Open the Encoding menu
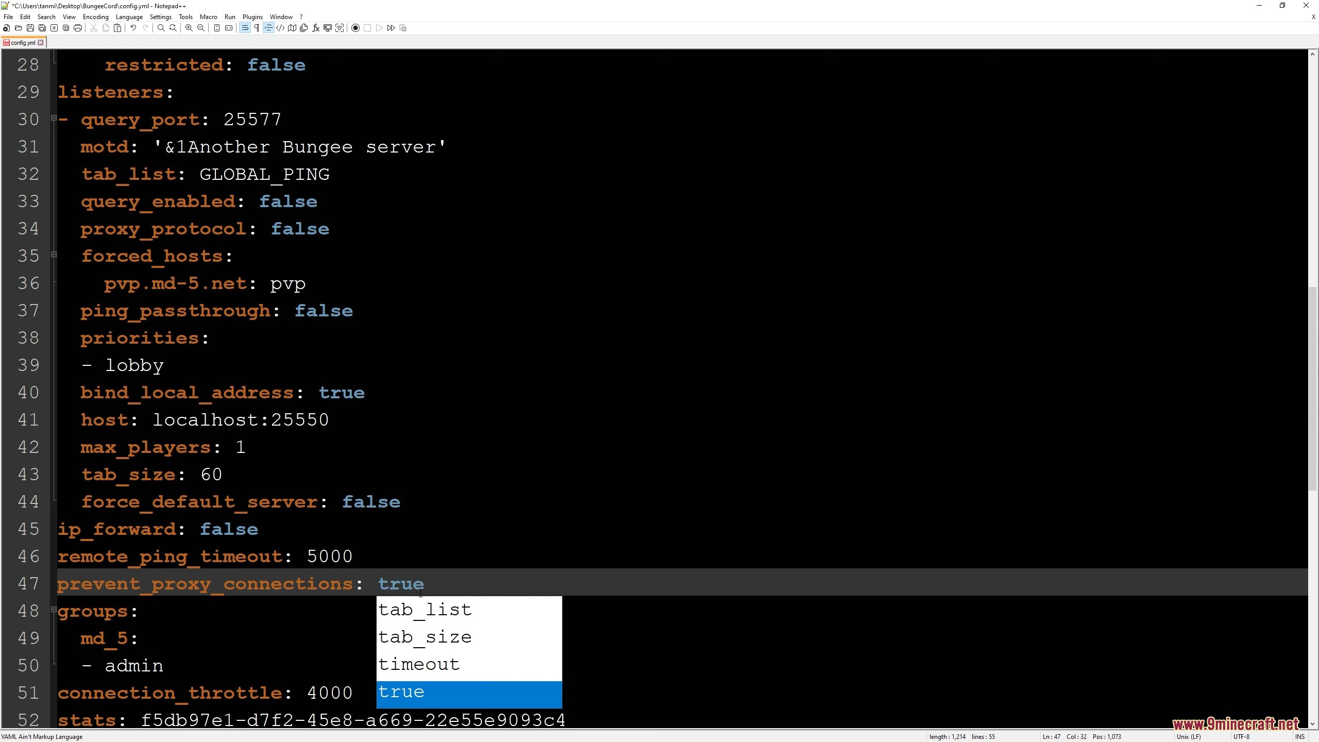Viewport: 1319px width, 742px height. (96, 16)
